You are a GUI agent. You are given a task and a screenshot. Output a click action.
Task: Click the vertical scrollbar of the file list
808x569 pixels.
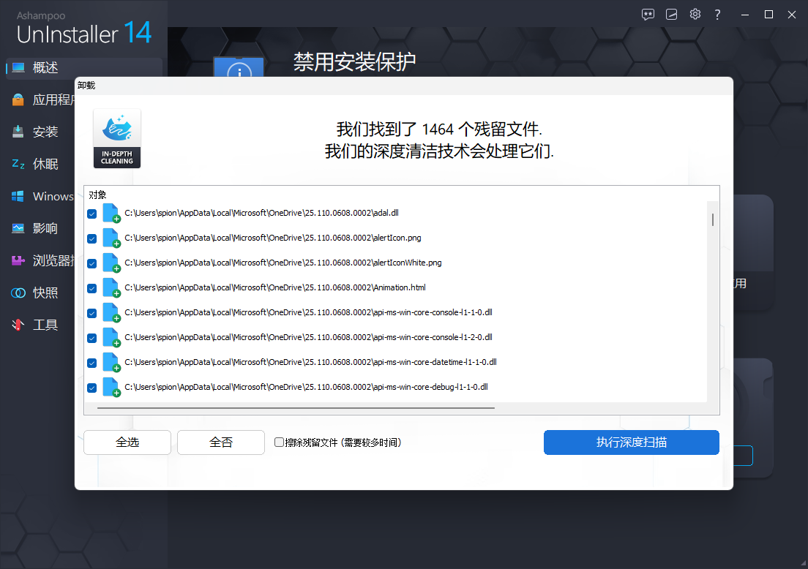point(712,219)
